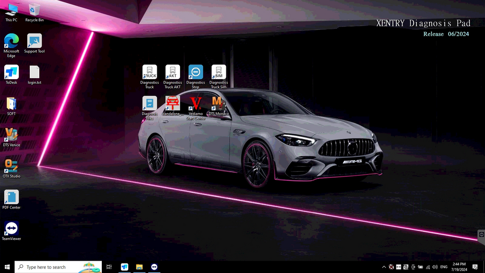
Task: Select the login.txt file
Action: coord(35,73)
